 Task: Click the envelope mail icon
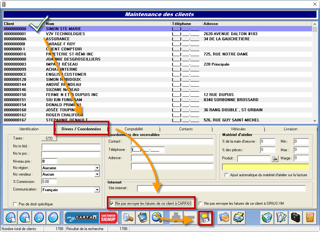tap(267, 217)
